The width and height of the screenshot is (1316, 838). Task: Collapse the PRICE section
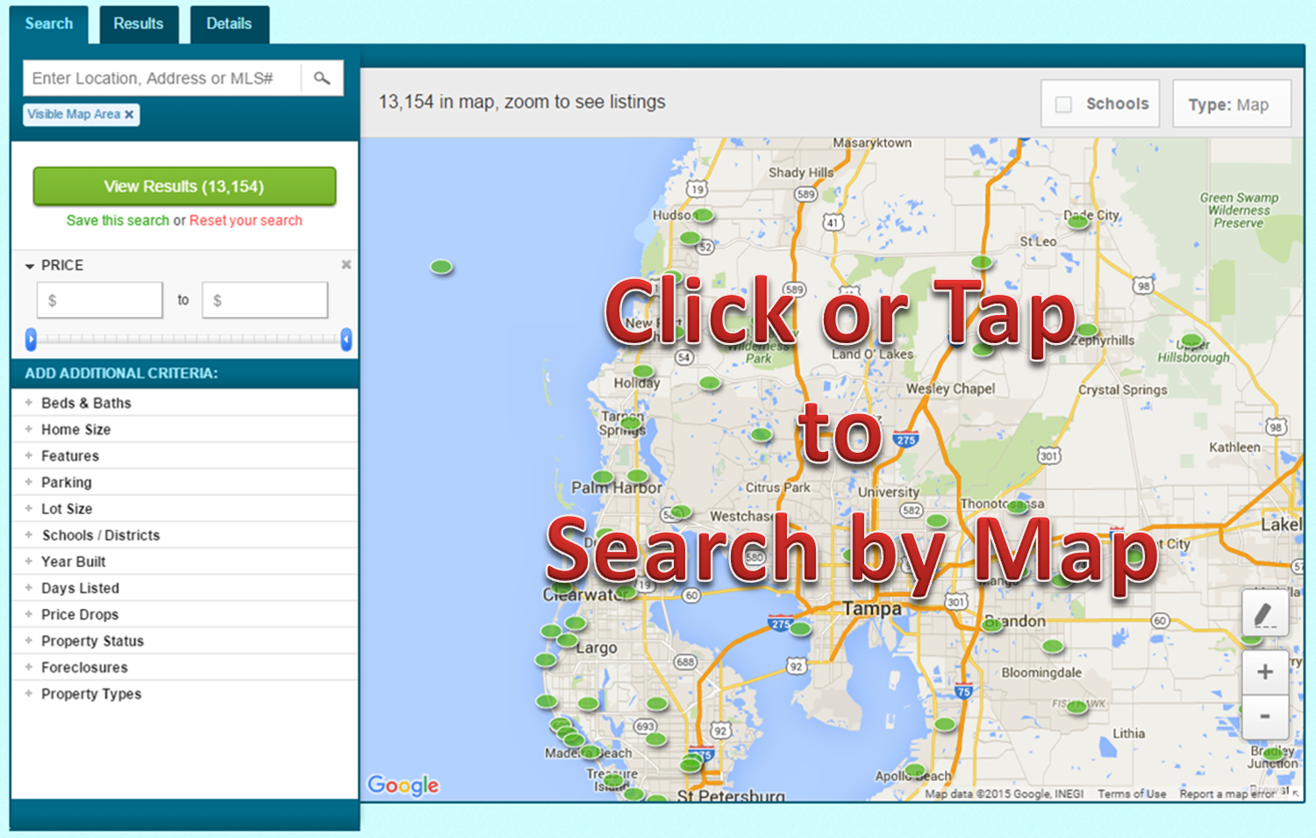31,265
